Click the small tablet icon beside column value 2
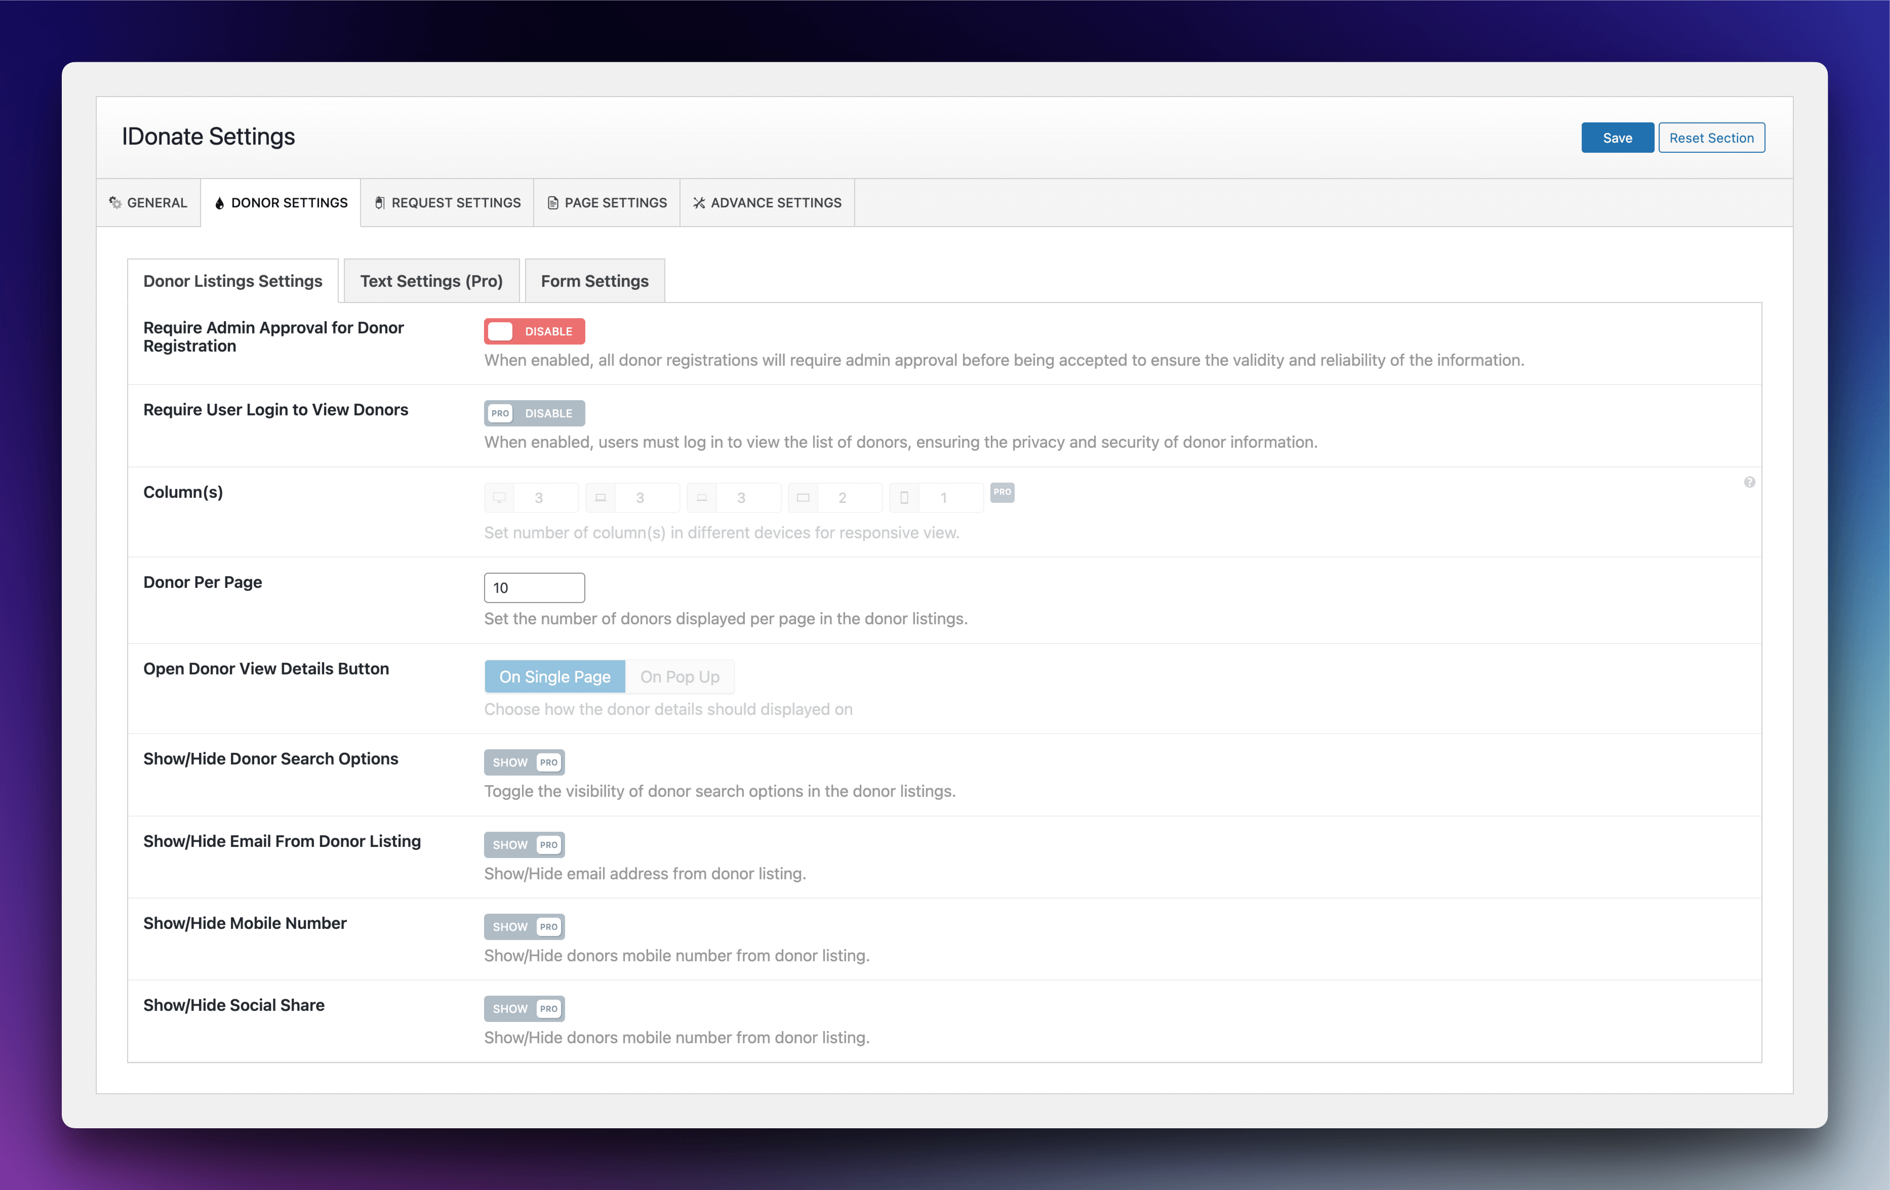The width and height of the screenshot is (1890, 1190). click(803, 498)
